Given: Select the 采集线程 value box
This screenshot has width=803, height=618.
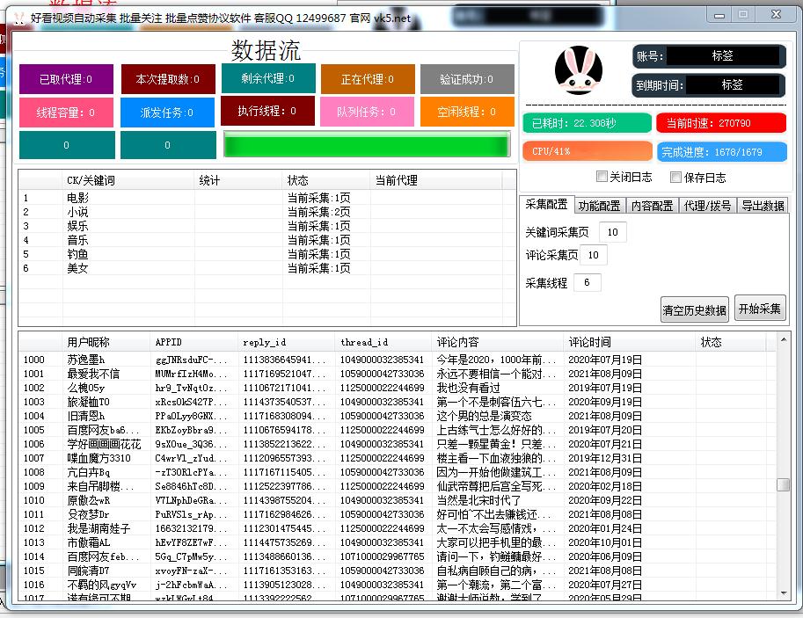Looking at the screenshot, I should (587, 282).
